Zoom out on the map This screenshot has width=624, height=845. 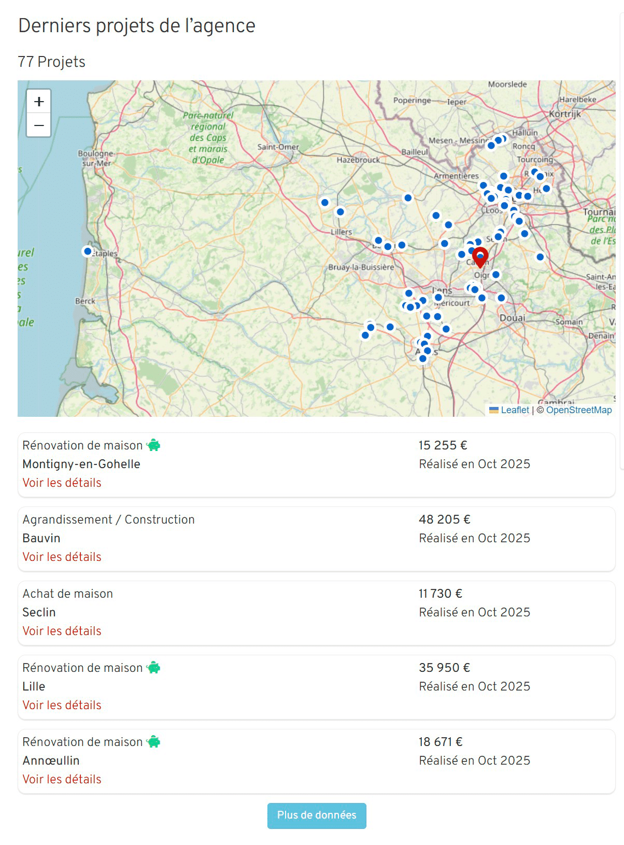(x=39, y=125)
